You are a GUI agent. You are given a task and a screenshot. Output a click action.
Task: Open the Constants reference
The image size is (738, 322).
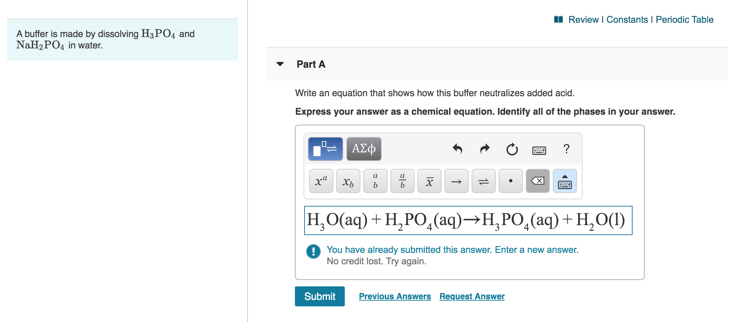[x=627, y=20]
